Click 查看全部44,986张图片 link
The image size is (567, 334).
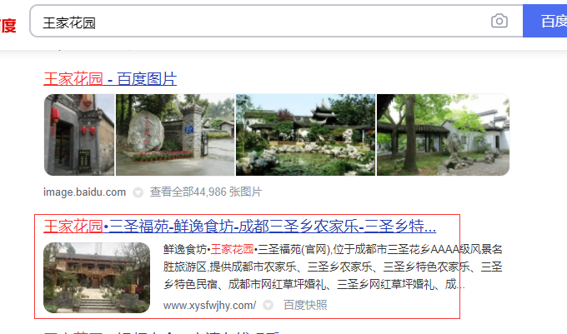pyautogui.click(x=206, y=192)
